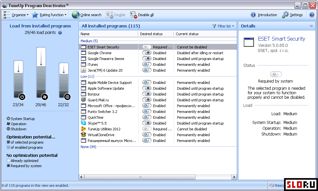Screen dimensions: 318x191
Task: Collapse the Details panel with chevrons
Action: [x=311, y=26]
